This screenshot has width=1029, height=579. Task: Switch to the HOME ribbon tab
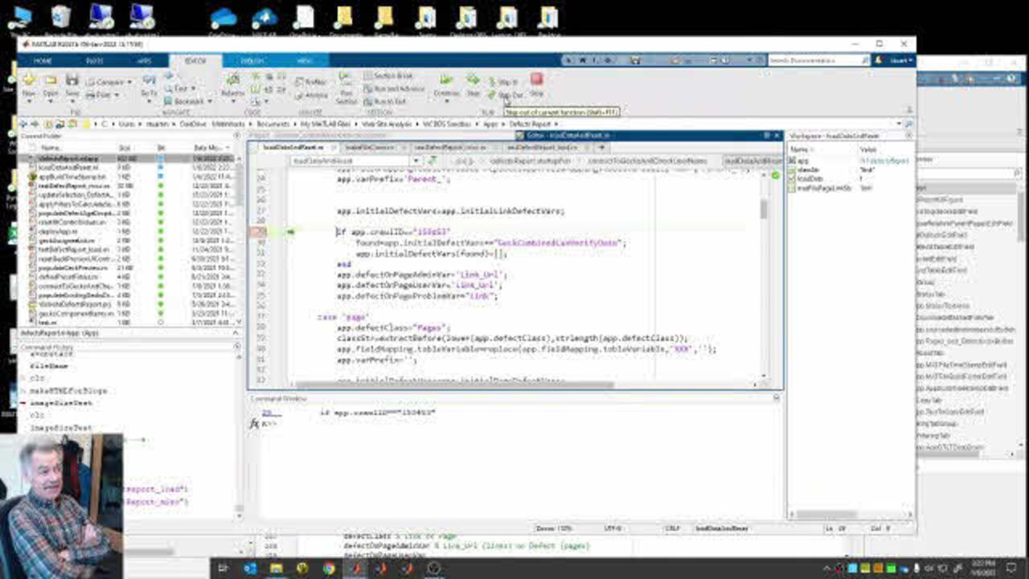(43, 61)
